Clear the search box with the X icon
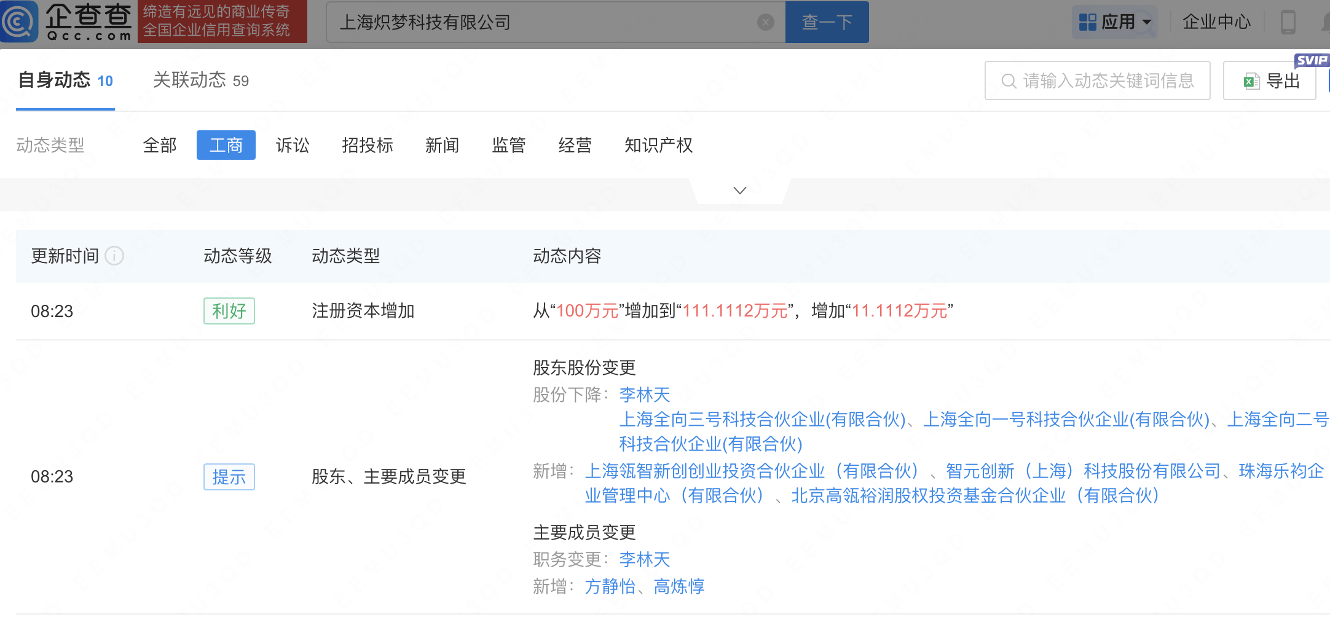The height and width of the screenshot is (617, 1330). tap(765, 23)
